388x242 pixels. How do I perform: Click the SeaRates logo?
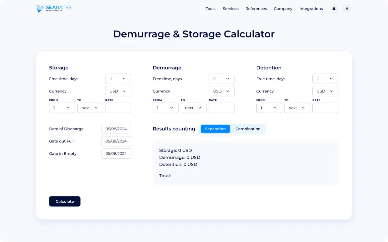[54, 9]
